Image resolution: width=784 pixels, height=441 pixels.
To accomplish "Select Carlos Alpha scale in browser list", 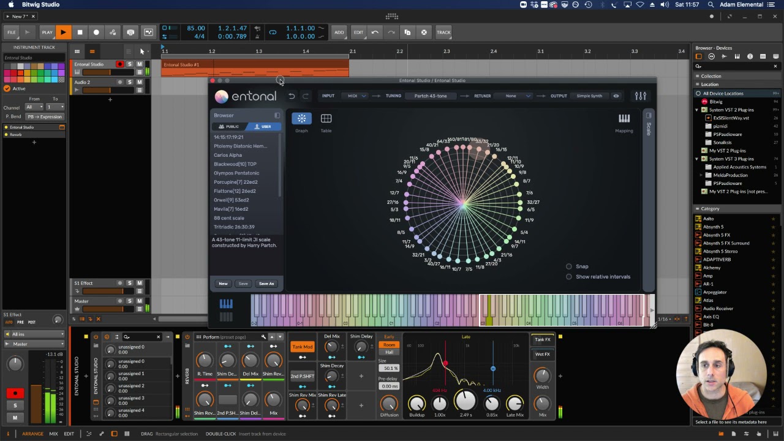I will tap(228, 155).
